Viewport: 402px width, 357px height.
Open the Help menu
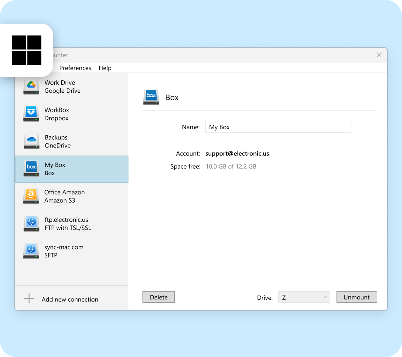click(x=105, y=68)
